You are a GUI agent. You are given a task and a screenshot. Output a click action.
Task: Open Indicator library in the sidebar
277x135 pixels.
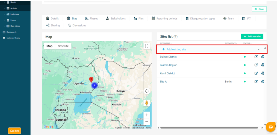pyautogui.click(x=13, y=38)
